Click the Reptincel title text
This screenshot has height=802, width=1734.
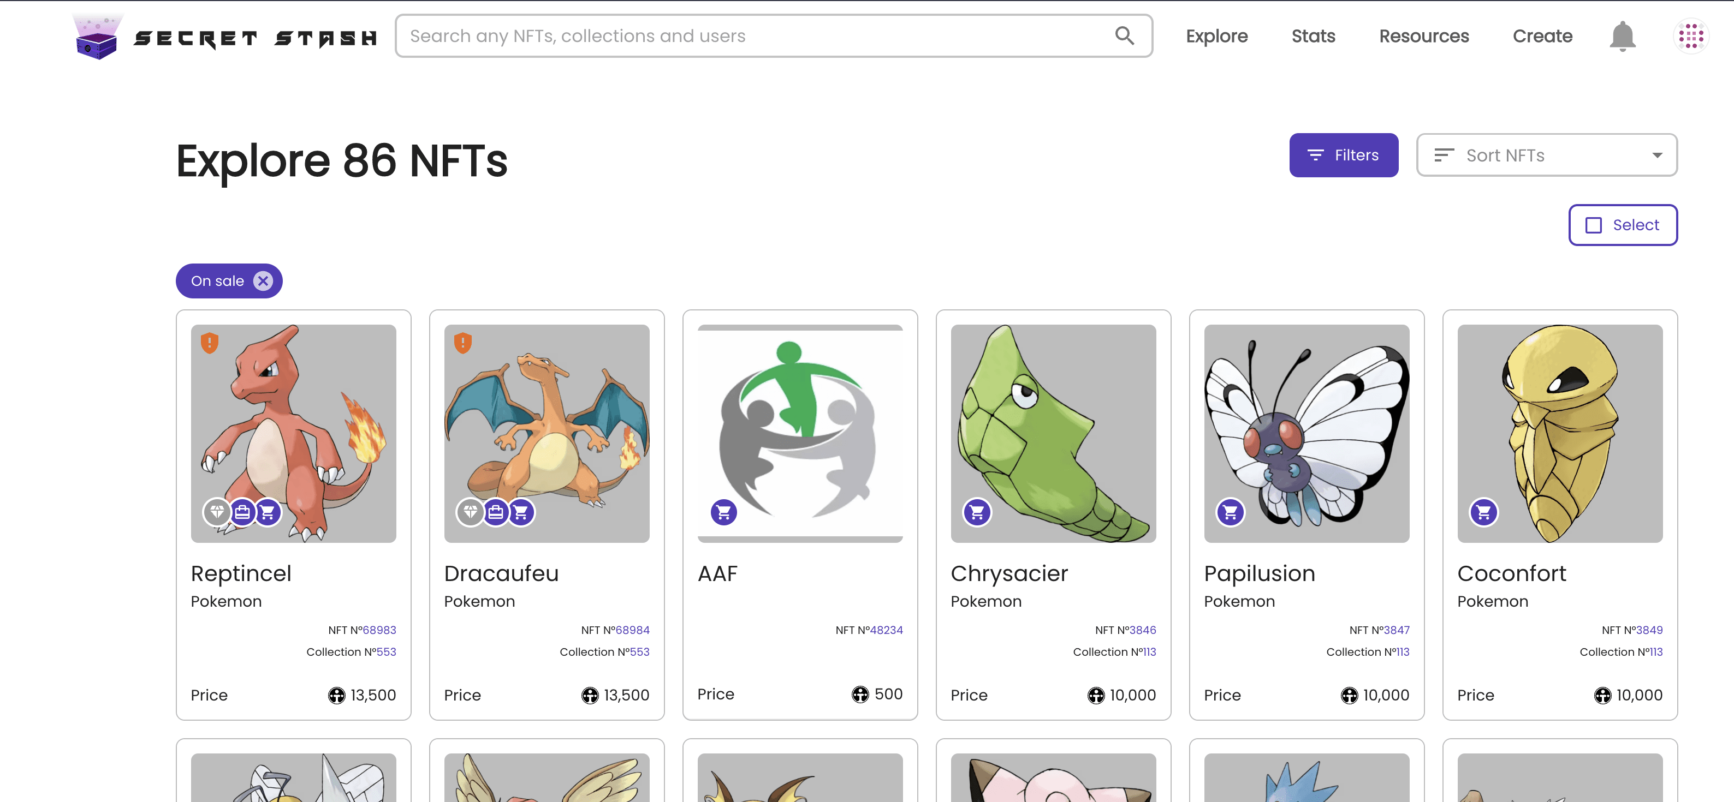[241, 574]
